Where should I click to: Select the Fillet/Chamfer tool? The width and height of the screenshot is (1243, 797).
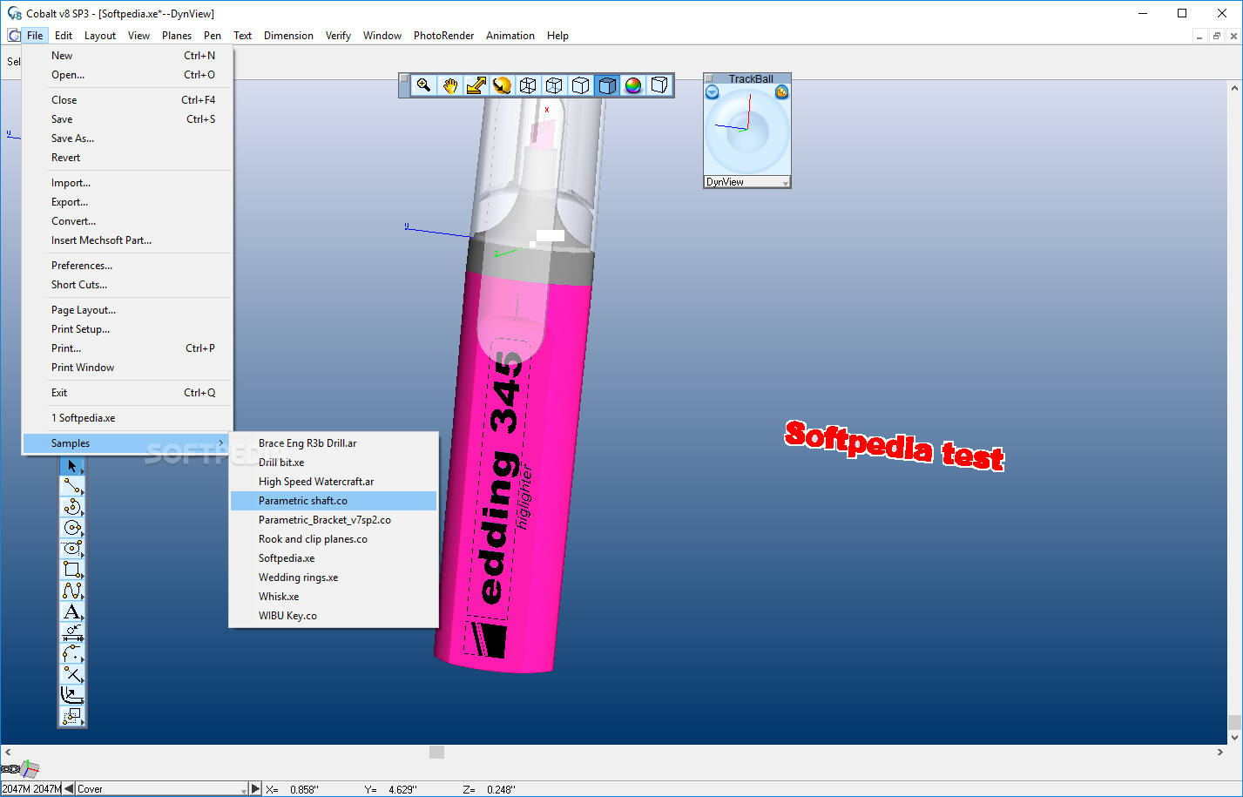coord(72,653)
